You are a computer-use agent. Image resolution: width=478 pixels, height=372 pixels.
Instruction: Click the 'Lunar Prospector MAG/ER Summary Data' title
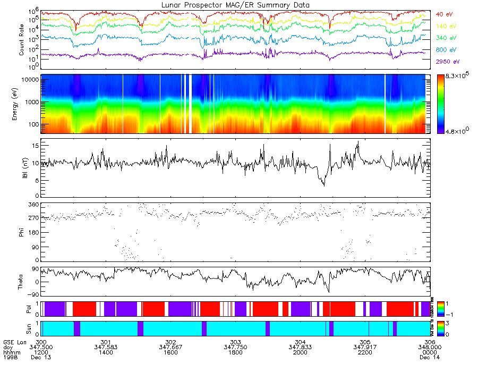coord(235,5)
